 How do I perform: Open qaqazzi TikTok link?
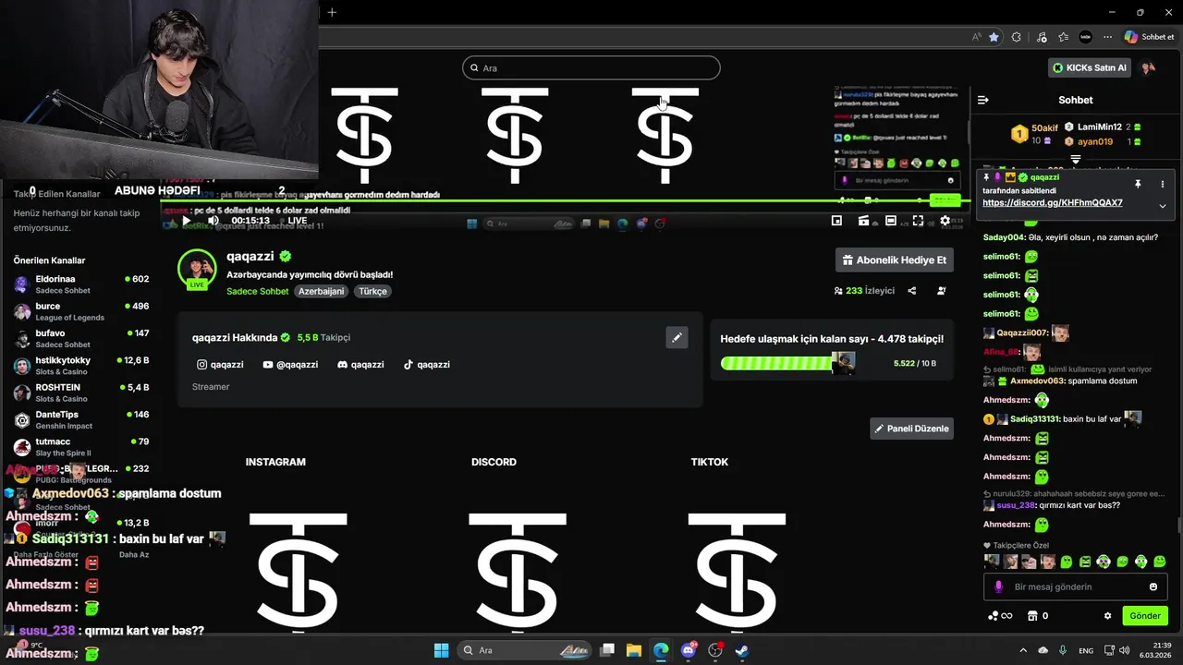[426, 365]
